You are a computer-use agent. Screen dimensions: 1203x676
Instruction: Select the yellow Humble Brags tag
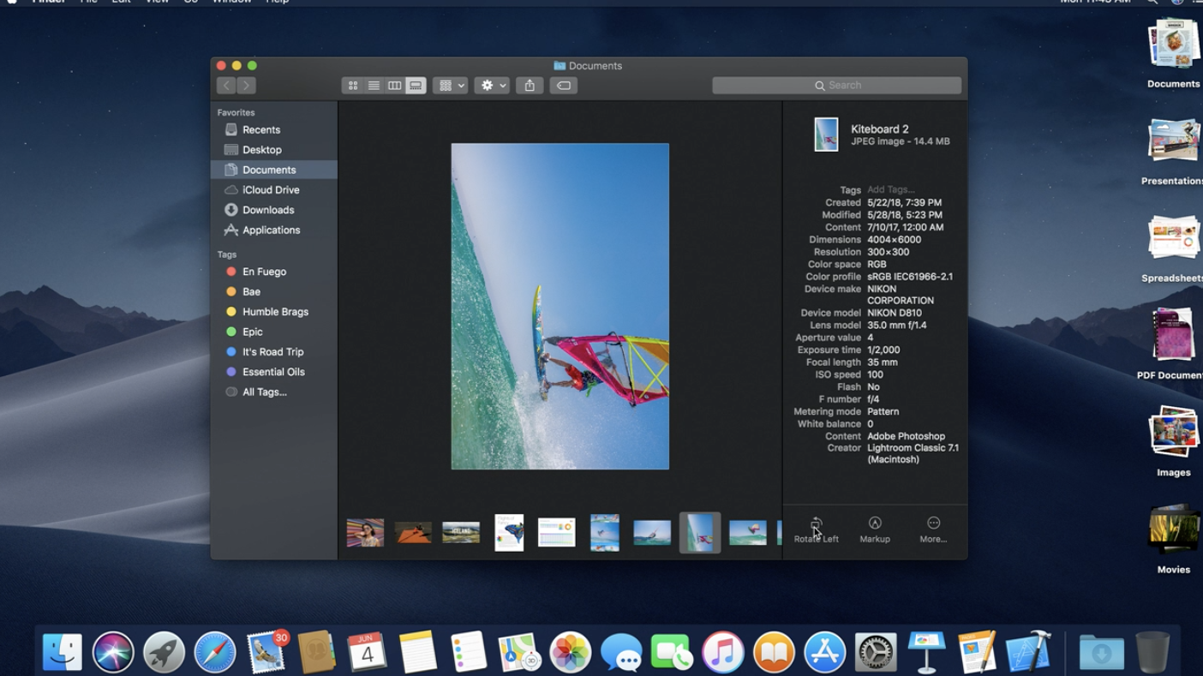[x=273, y=312]
